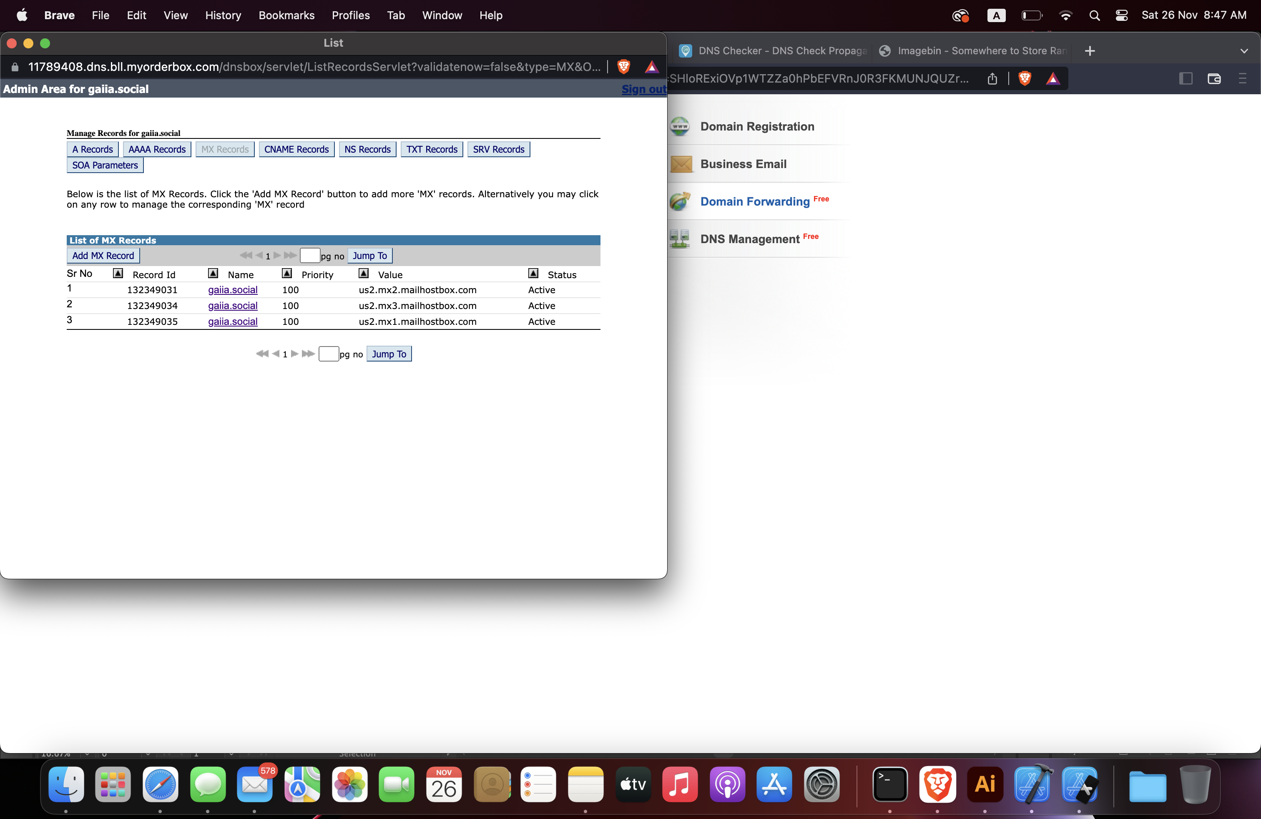Viewport: 1261px width, 819px height.
Task: Open TXT Records tab
Action: 432,149
